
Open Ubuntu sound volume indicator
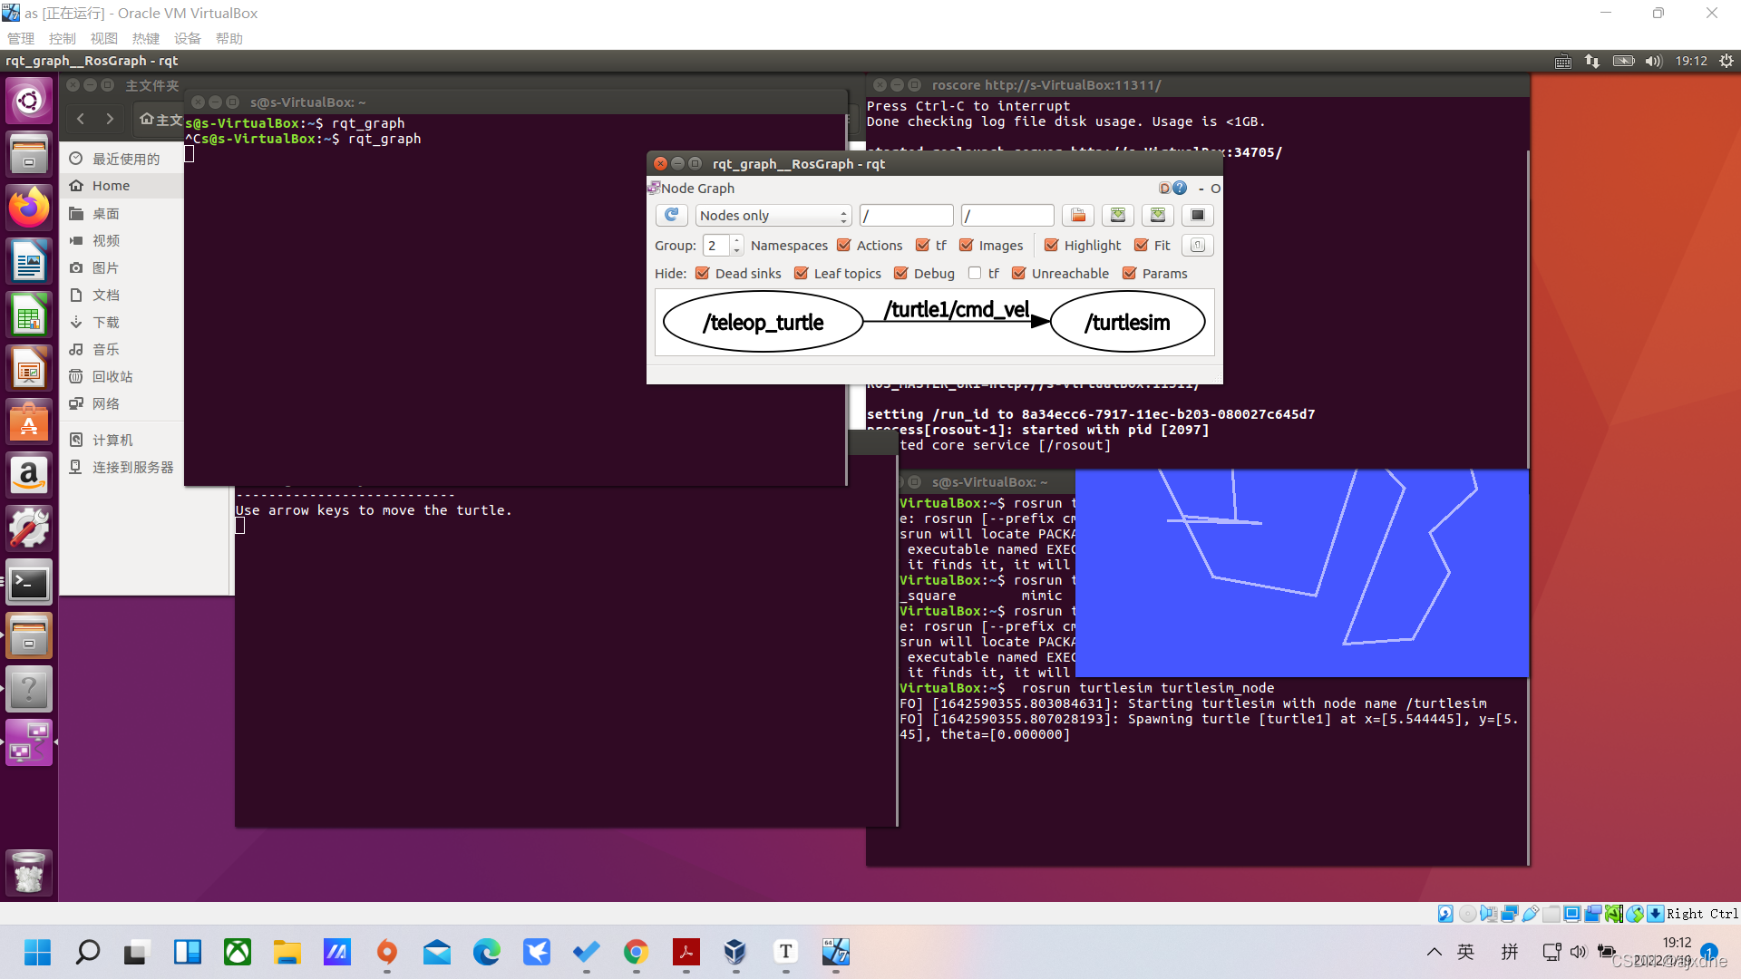pos(1653,61)
